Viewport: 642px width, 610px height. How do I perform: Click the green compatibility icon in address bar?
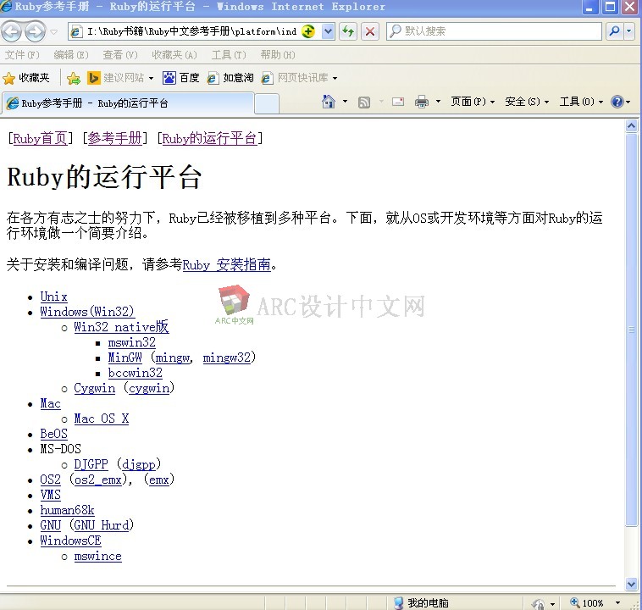tap(308, 31)
